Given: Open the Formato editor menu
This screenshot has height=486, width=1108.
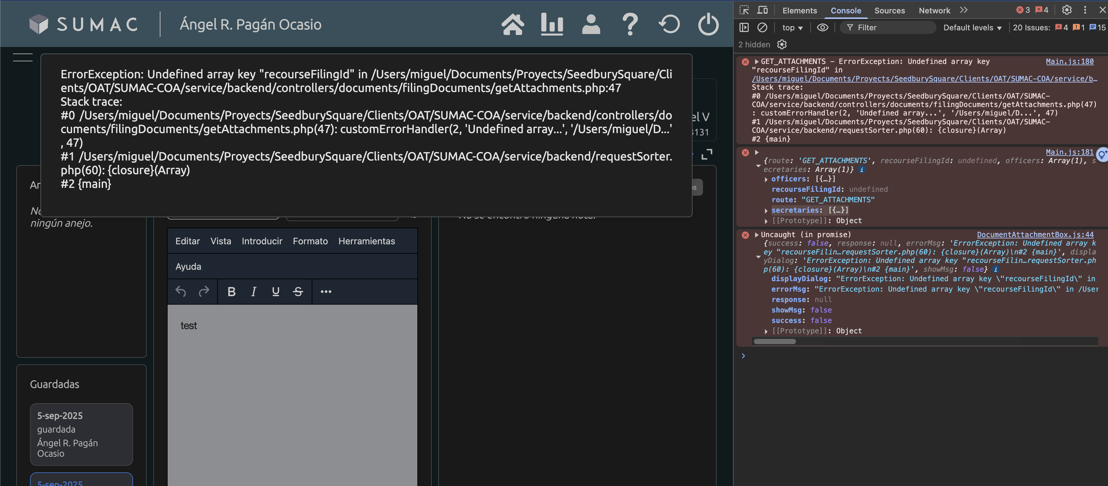Looking at the screenshot, I should [x=310, y=241].
